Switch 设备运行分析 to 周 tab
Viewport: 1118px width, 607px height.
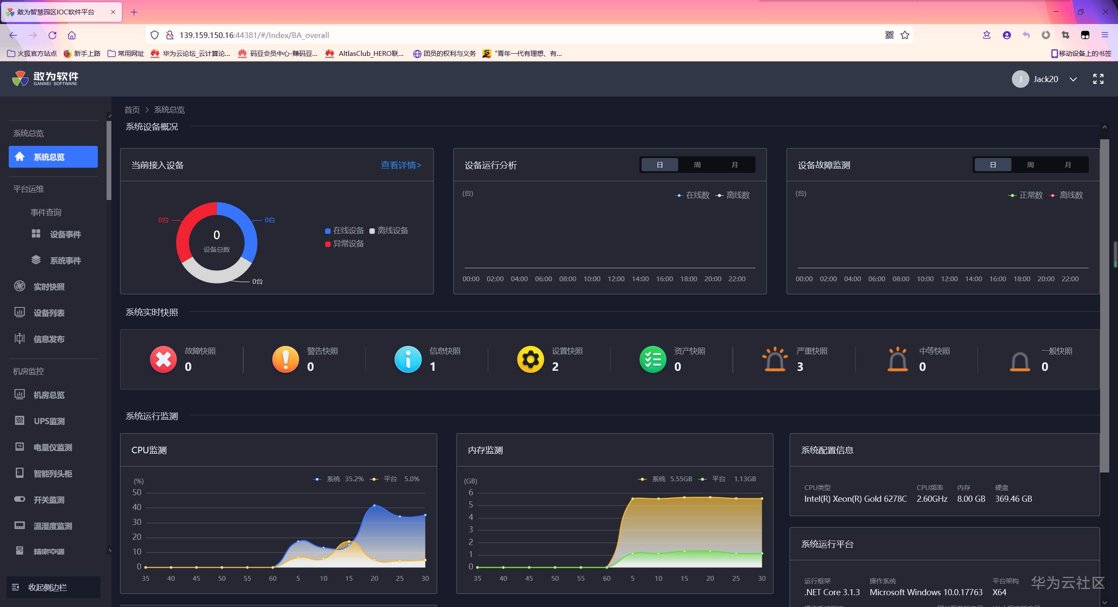pos(697,165)
